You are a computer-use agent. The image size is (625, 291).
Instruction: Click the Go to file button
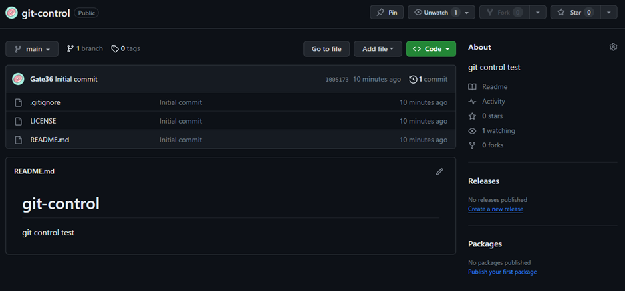[326, 49]
